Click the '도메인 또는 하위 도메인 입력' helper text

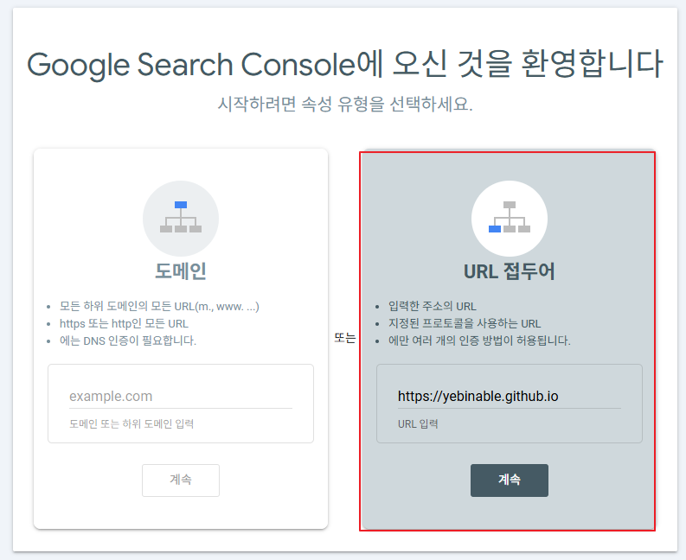click(x=131, y=423)
